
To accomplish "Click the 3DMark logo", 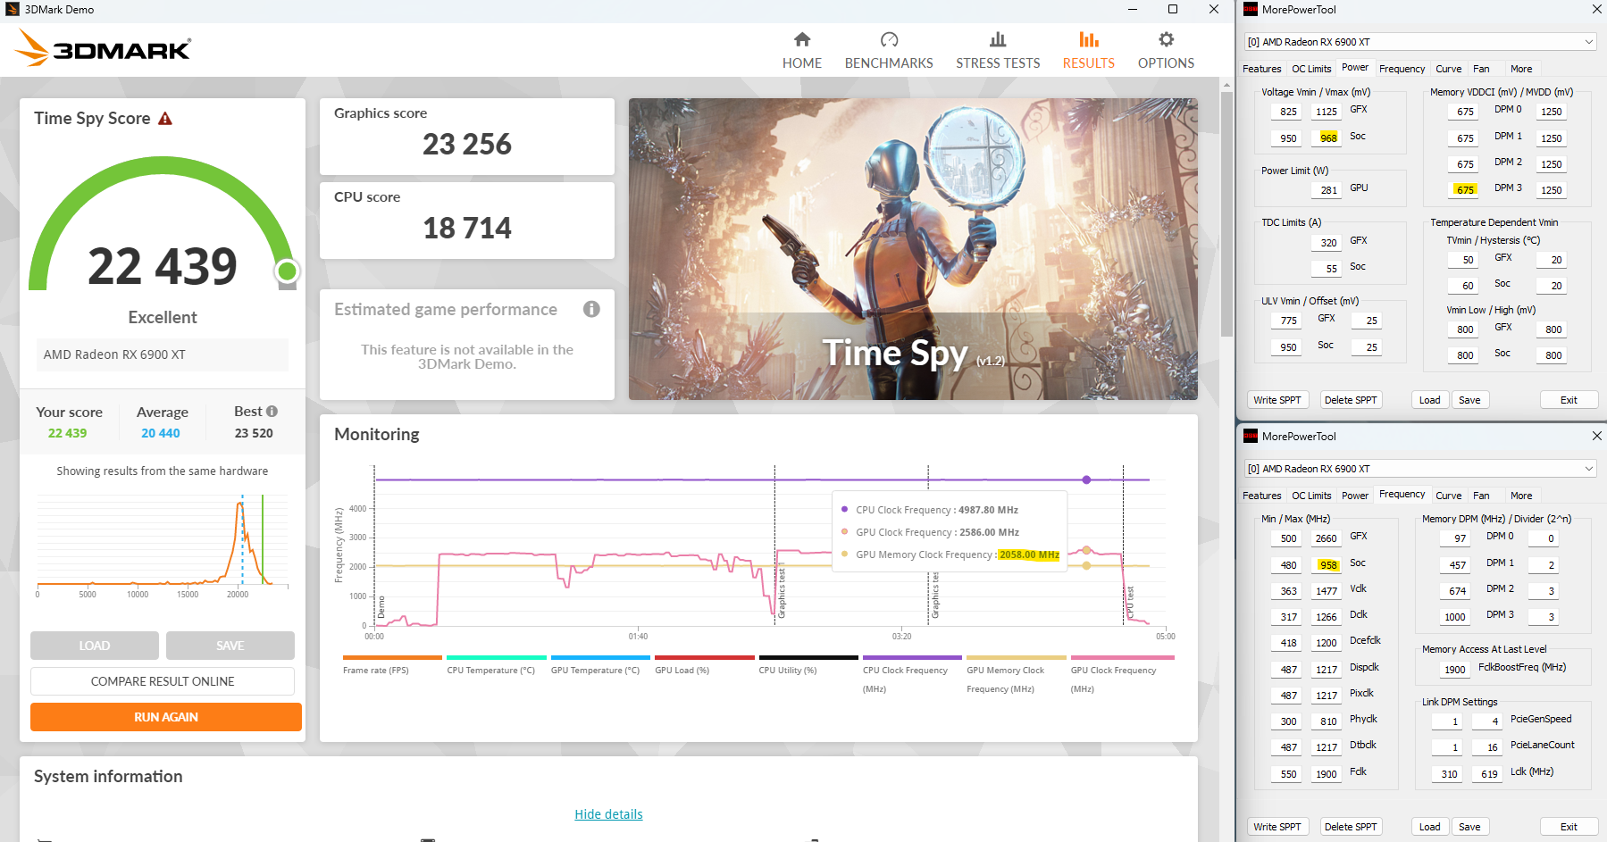I will (101, 49).
